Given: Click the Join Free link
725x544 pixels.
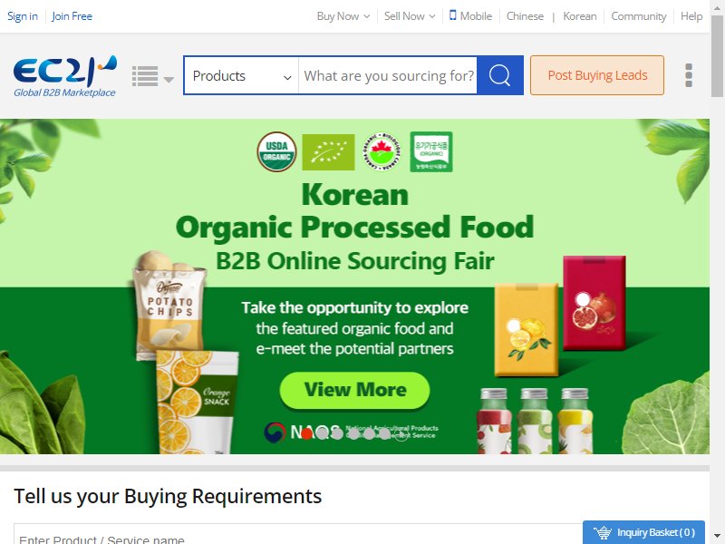Looking at the screenshot, I should [x=72, y=16].
